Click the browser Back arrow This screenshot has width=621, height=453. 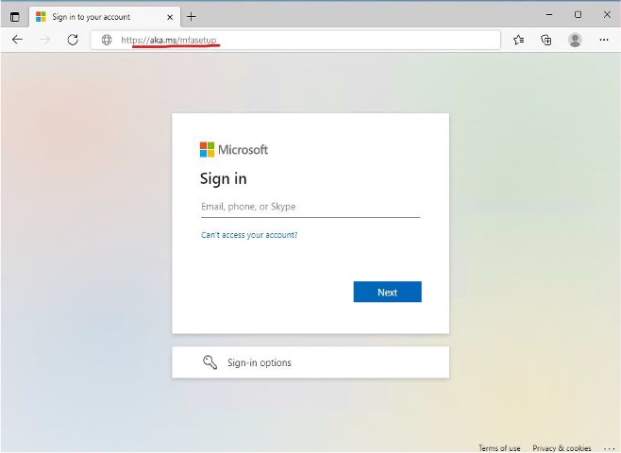[17, 40]
